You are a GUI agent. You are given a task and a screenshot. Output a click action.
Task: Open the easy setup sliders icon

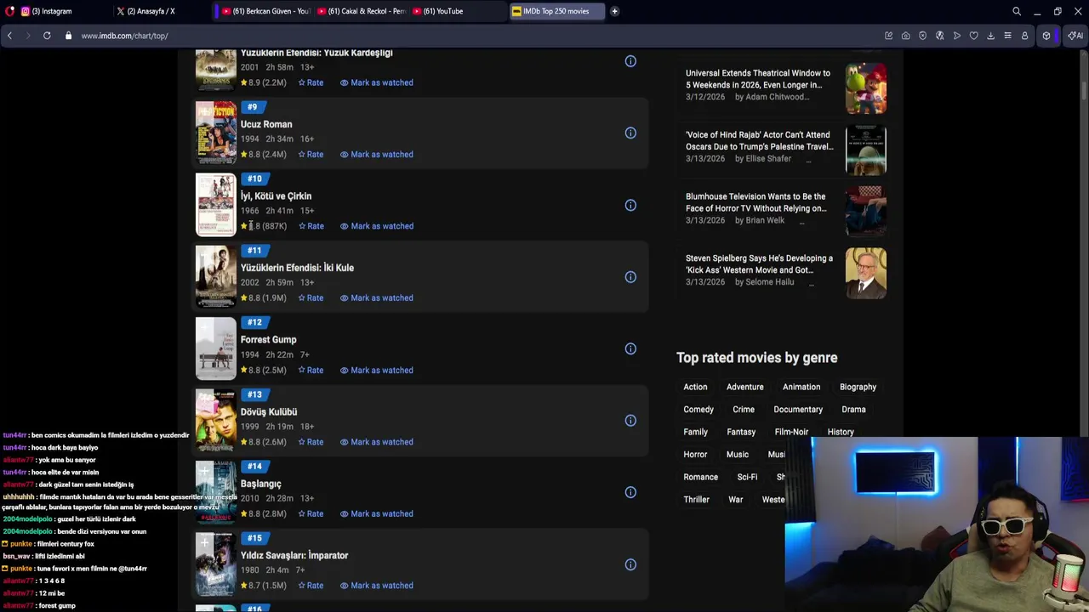click(1007, 36)
